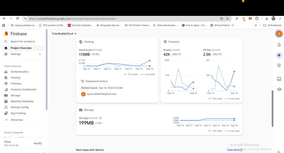Open the Cloud Shell terminal icon

point(279,79)
